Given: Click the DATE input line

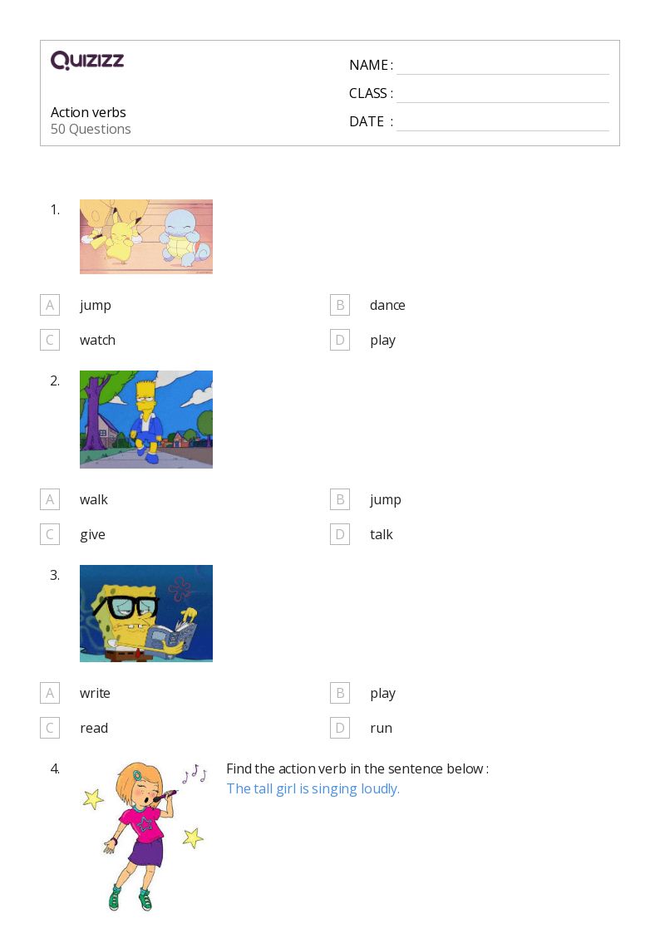Looking at the screenshot, I should (503, 123).
